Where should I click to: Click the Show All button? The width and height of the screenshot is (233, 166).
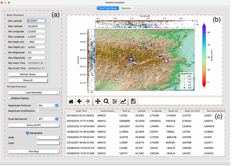[28, 80]
